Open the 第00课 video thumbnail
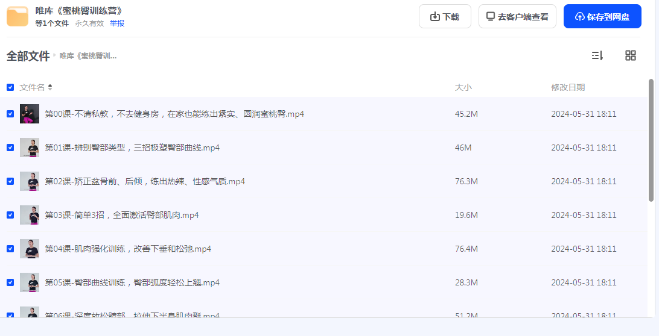This screenshot has height=336, width=659. click(30, 114)
